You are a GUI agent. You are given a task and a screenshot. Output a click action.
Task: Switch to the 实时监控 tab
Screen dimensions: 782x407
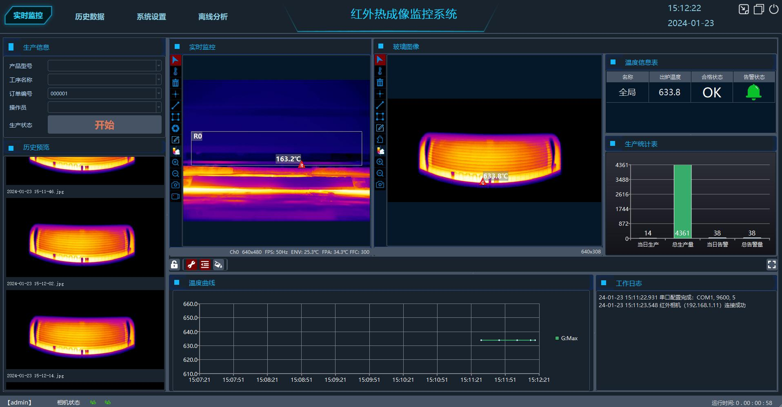[x=28, y=15]
